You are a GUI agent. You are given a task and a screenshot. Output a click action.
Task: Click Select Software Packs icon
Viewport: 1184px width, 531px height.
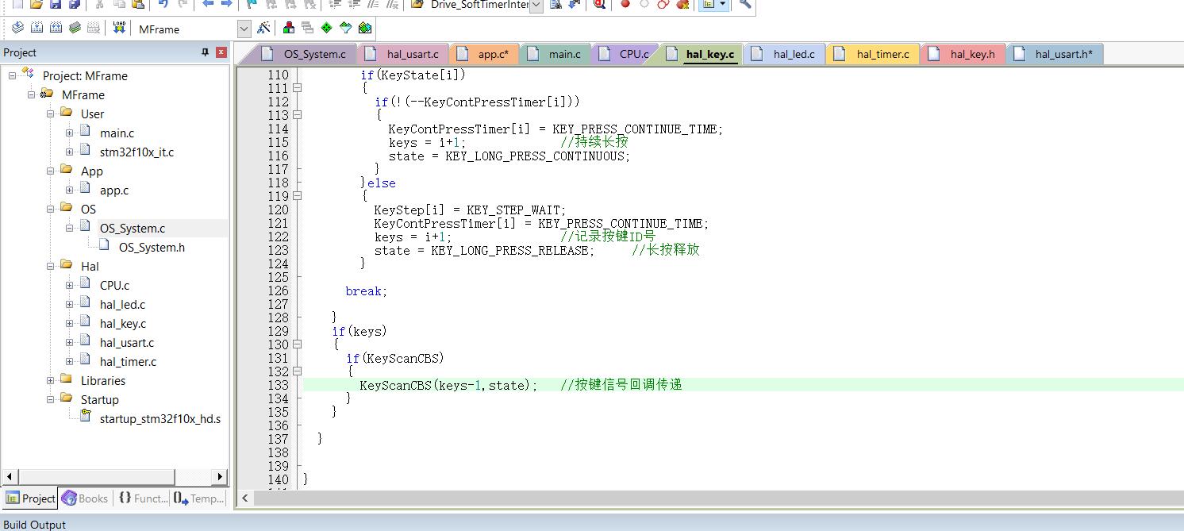[x=345, y=28]
